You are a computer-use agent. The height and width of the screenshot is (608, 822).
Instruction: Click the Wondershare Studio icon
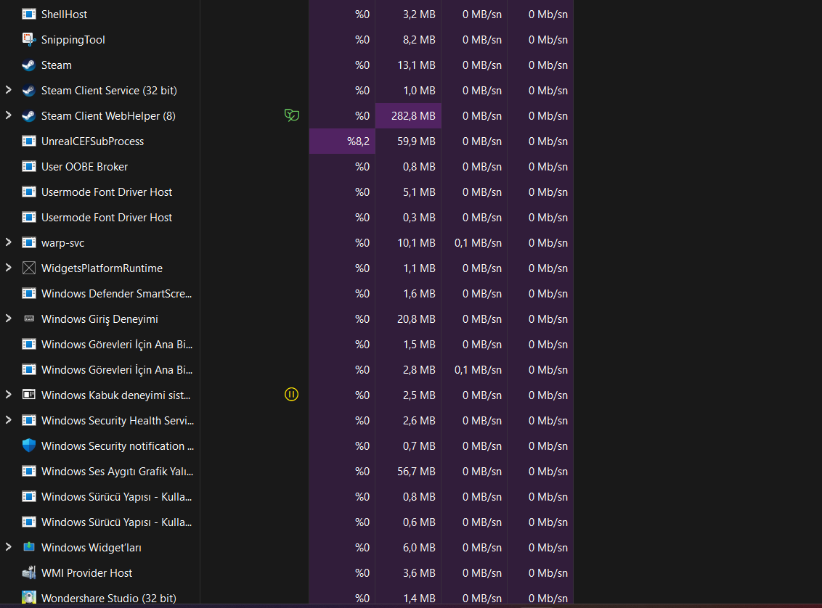29,598
